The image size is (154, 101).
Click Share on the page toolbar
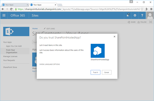(x=132, y=22)
